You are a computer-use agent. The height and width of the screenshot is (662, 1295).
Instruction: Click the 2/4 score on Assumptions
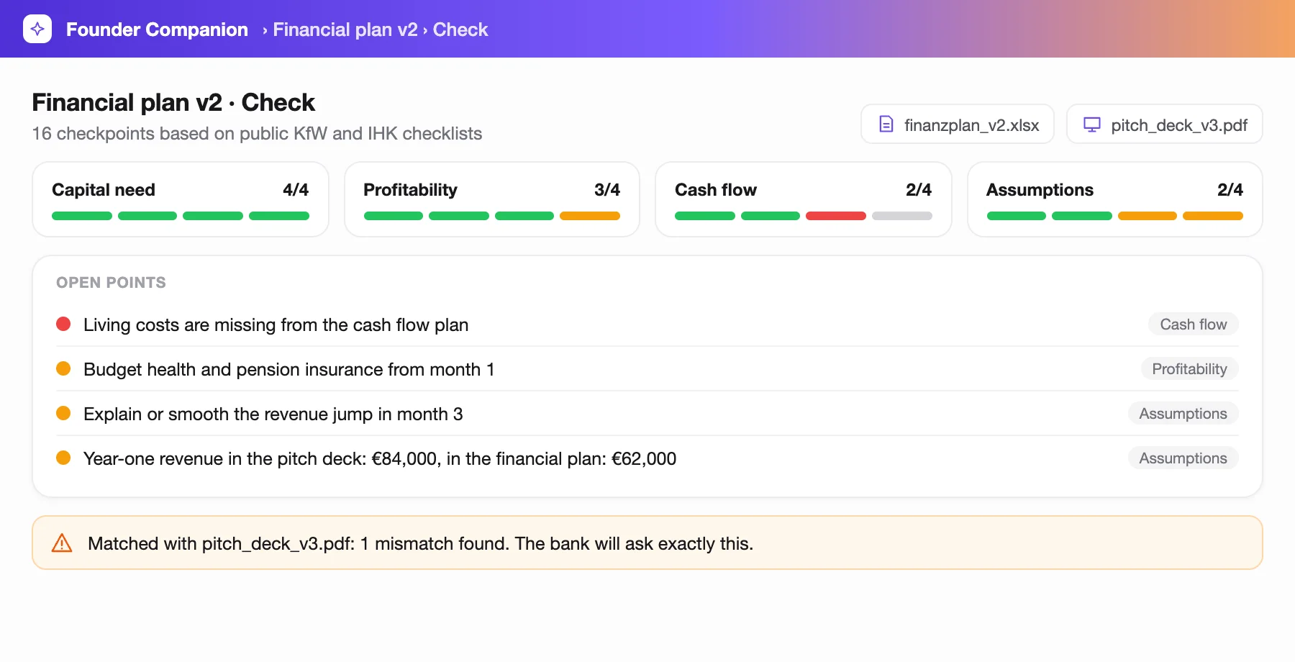[1230, 190]
